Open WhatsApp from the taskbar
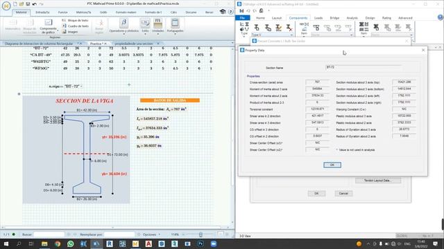 tap(70, 243)
